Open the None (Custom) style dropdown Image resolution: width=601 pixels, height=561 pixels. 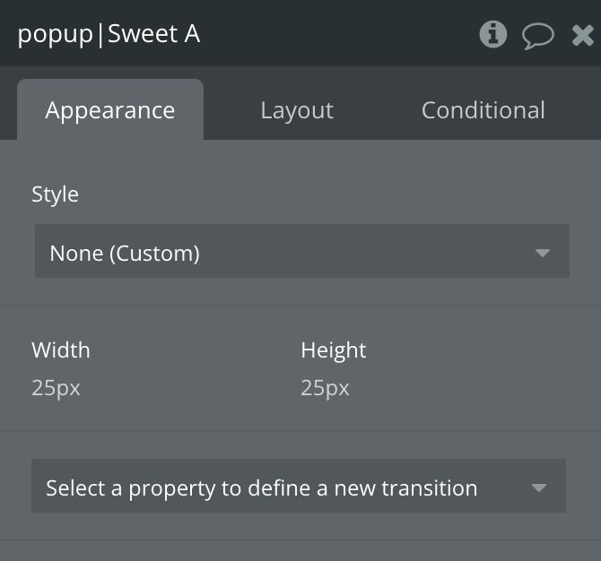coord(302,251)
